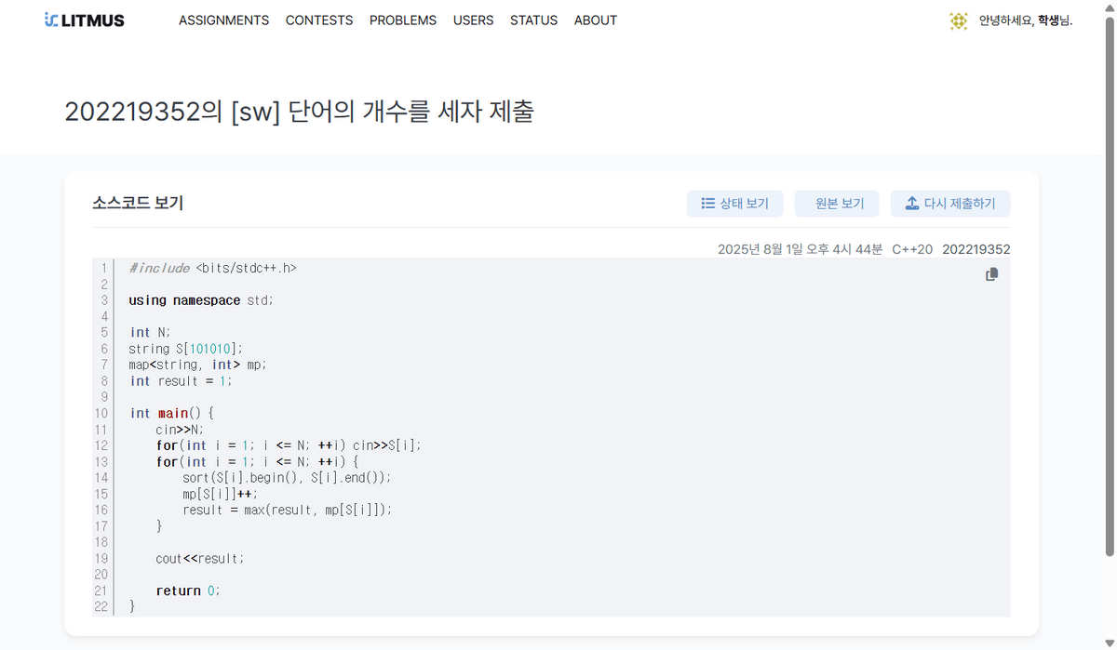
Task: Select the greeting text 안녕하세요, 학생님
Action: [1027, 20]
